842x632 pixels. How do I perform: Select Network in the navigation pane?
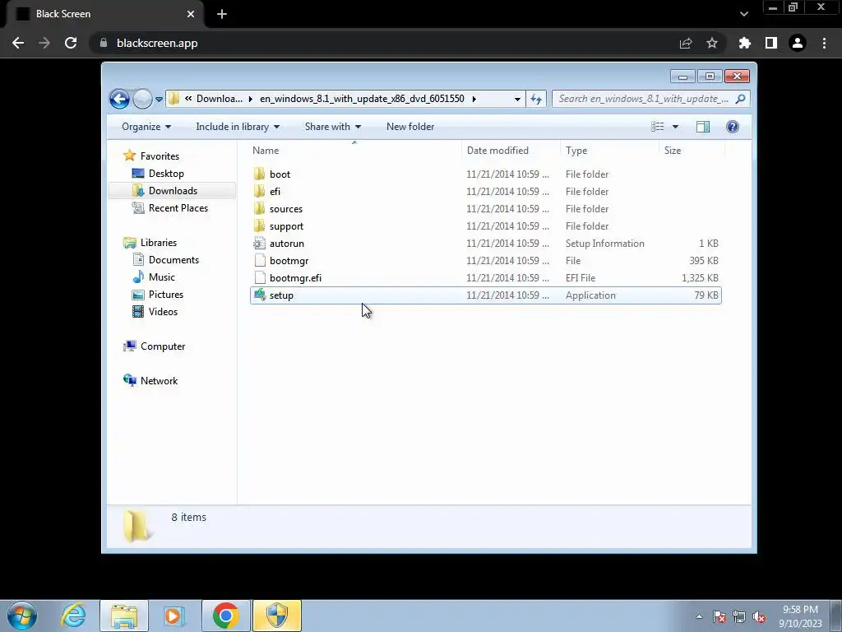click(159, 380)
